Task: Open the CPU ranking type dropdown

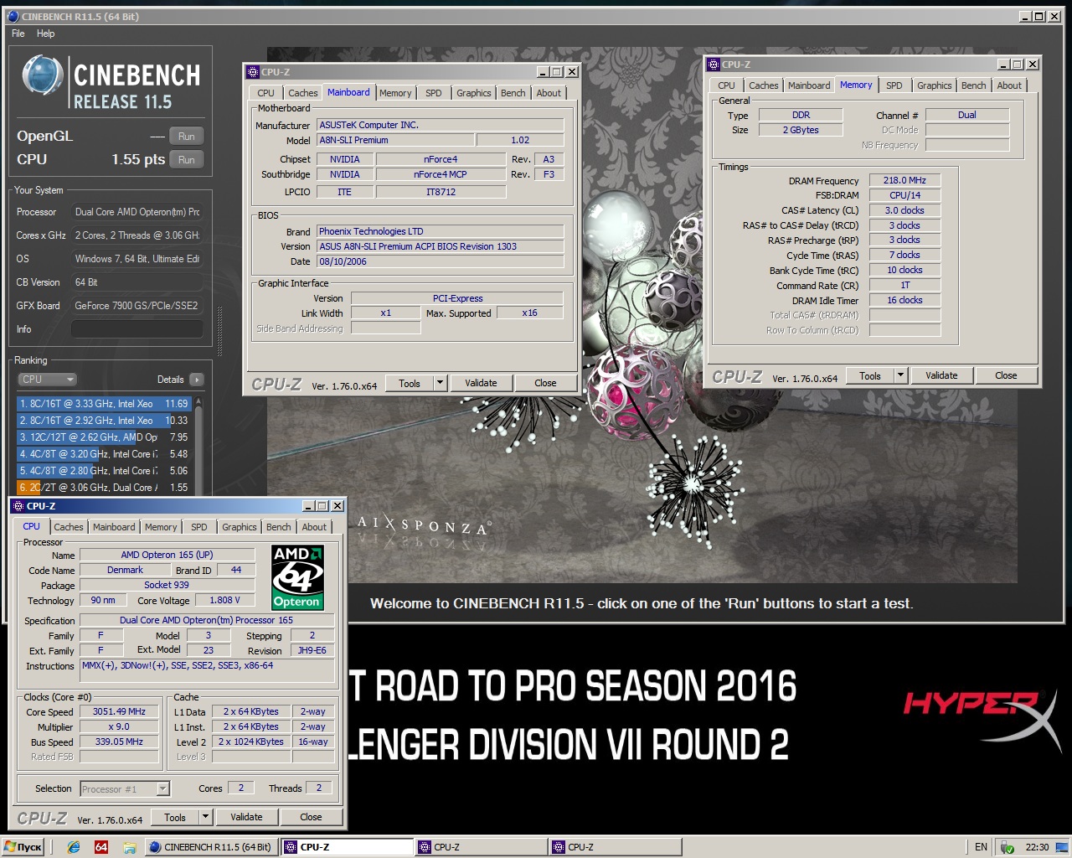Action: tap(47, 380)
